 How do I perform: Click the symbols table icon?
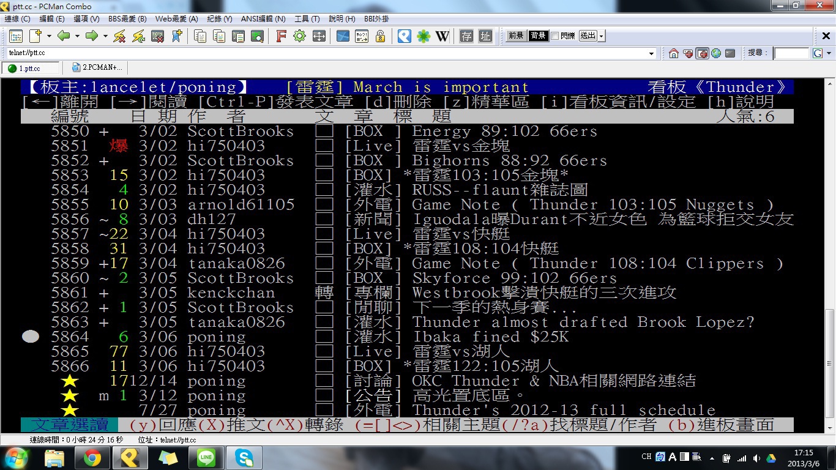point(362,36)
